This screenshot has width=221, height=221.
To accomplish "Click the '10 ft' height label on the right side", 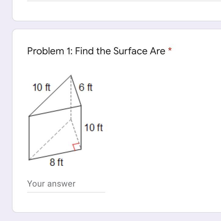I will 94,127.
